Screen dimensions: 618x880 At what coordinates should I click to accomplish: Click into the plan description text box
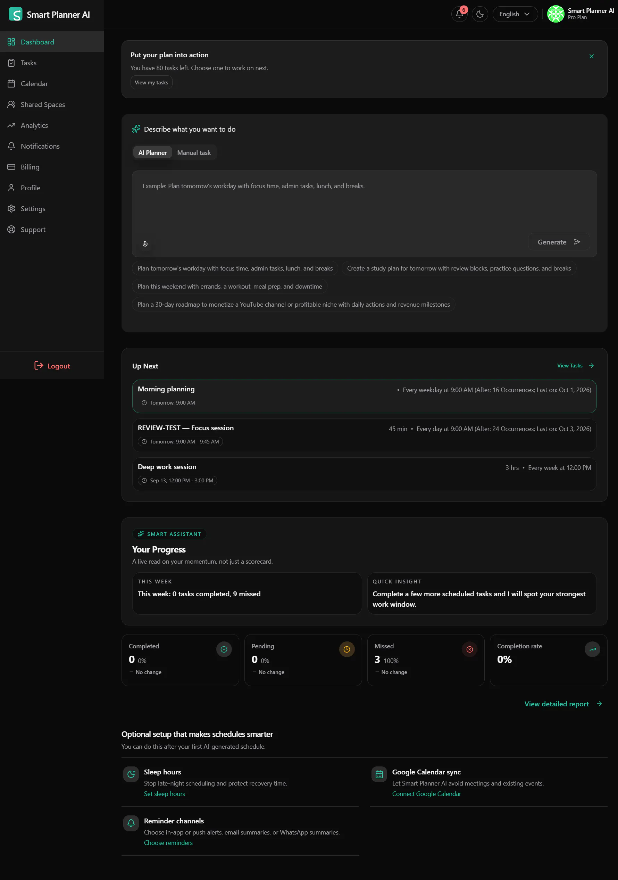pos(364,214)
